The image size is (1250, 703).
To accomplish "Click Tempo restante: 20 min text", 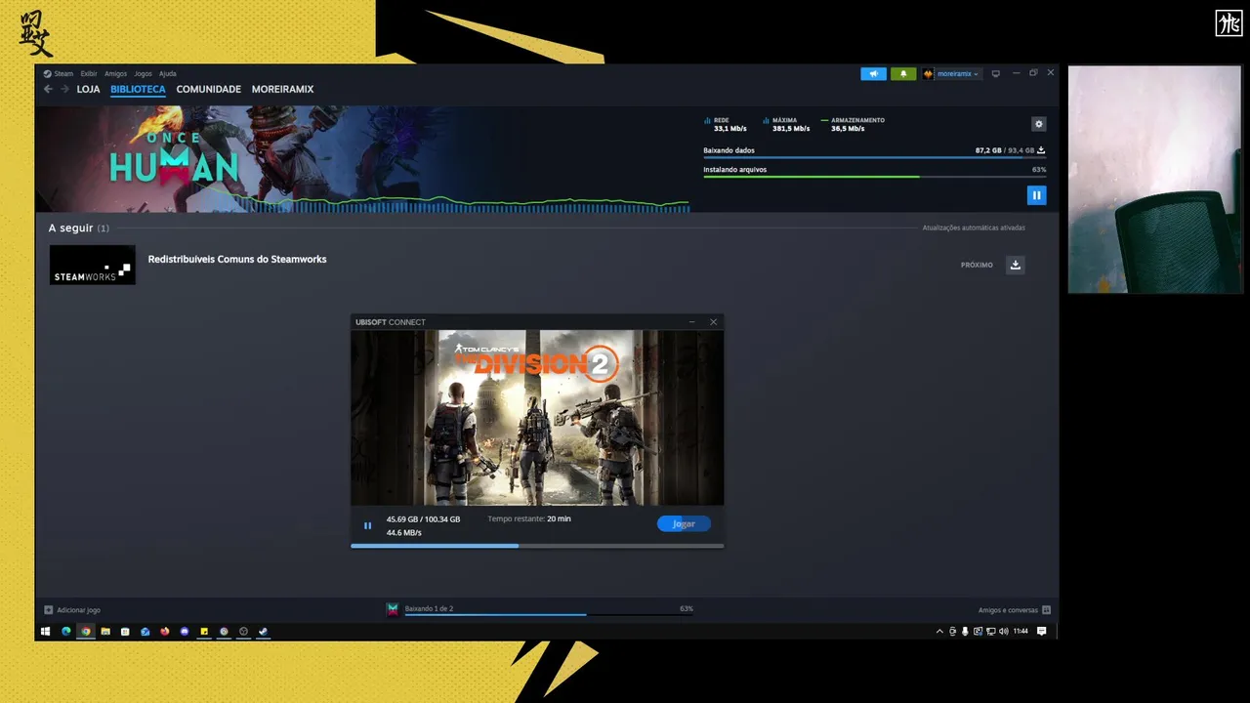I will pyautogui.click(x=529, y=518).
